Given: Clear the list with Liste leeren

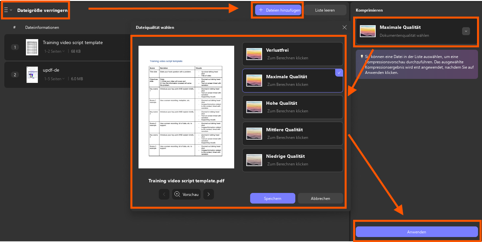Looking at the screenshot, I should tap(325, 10).
